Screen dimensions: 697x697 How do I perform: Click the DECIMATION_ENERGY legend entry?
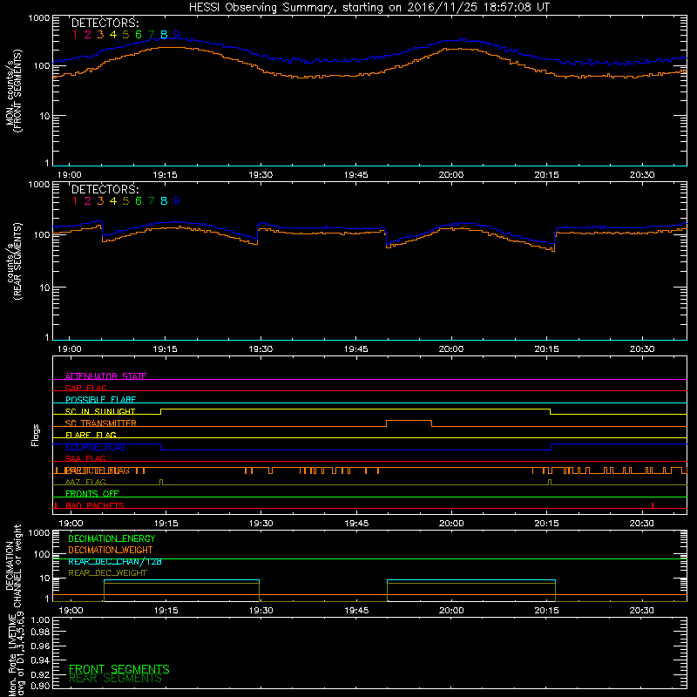pos(112,538)
